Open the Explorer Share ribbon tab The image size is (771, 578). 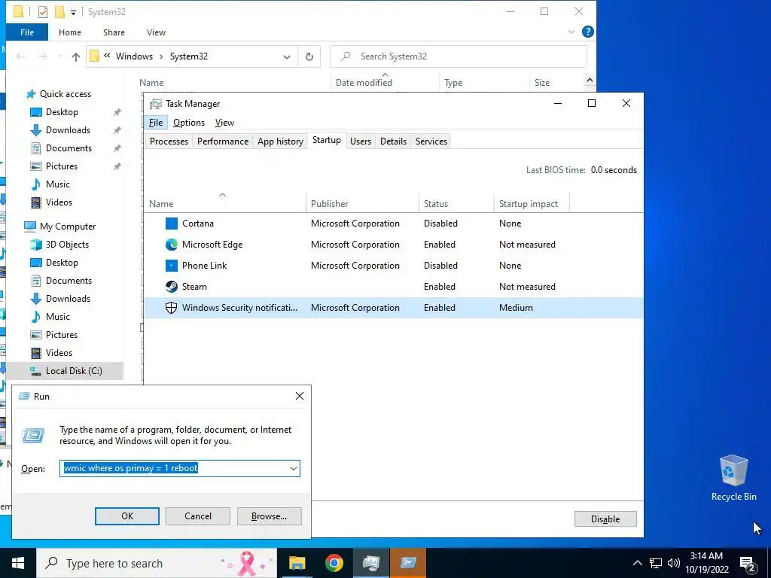[x=114, y=32]
